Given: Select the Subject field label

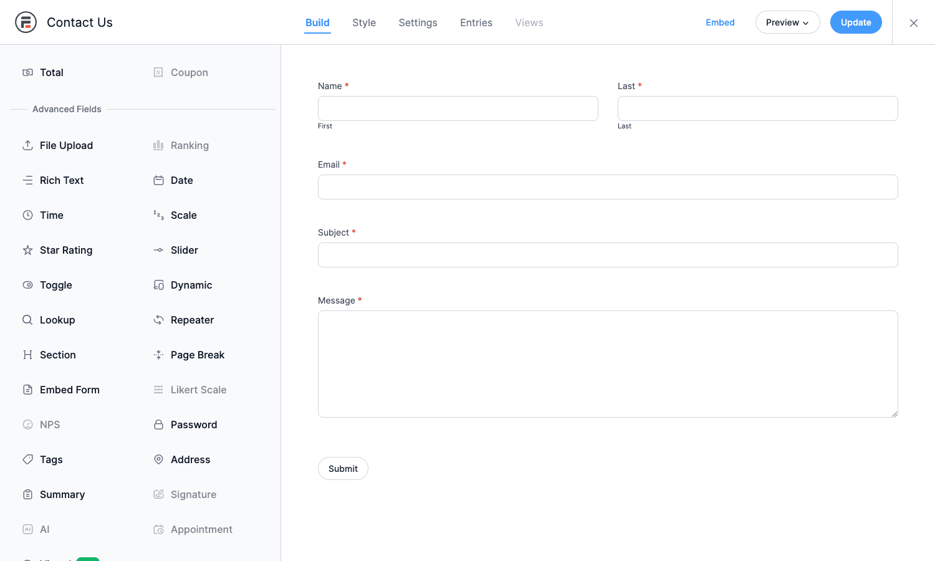Looking at the screenshot, I should pyautogui.click(x=333, y=233).
